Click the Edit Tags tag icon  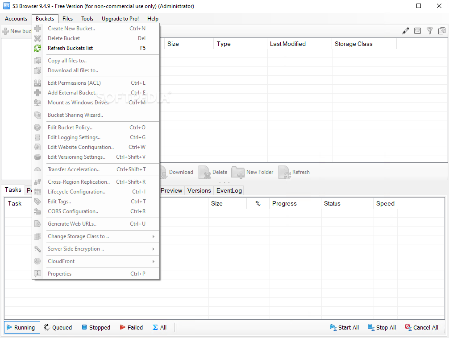[37, 202]
